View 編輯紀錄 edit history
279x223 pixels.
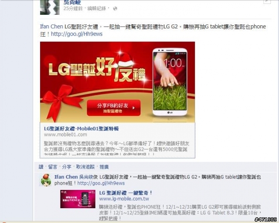(x=97, y=9)
